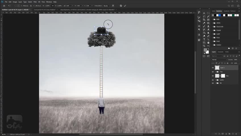Cancel the transform with the circle-slash icon

click(x=121, y=6)
